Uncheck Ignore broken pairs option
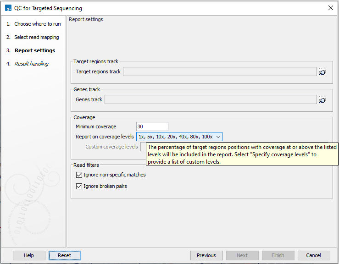 (78, 186)
